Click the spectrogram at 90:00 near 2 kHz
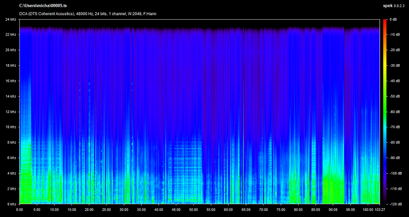The width and height of the screenshot is (409, 217). (x=333, y=188)
